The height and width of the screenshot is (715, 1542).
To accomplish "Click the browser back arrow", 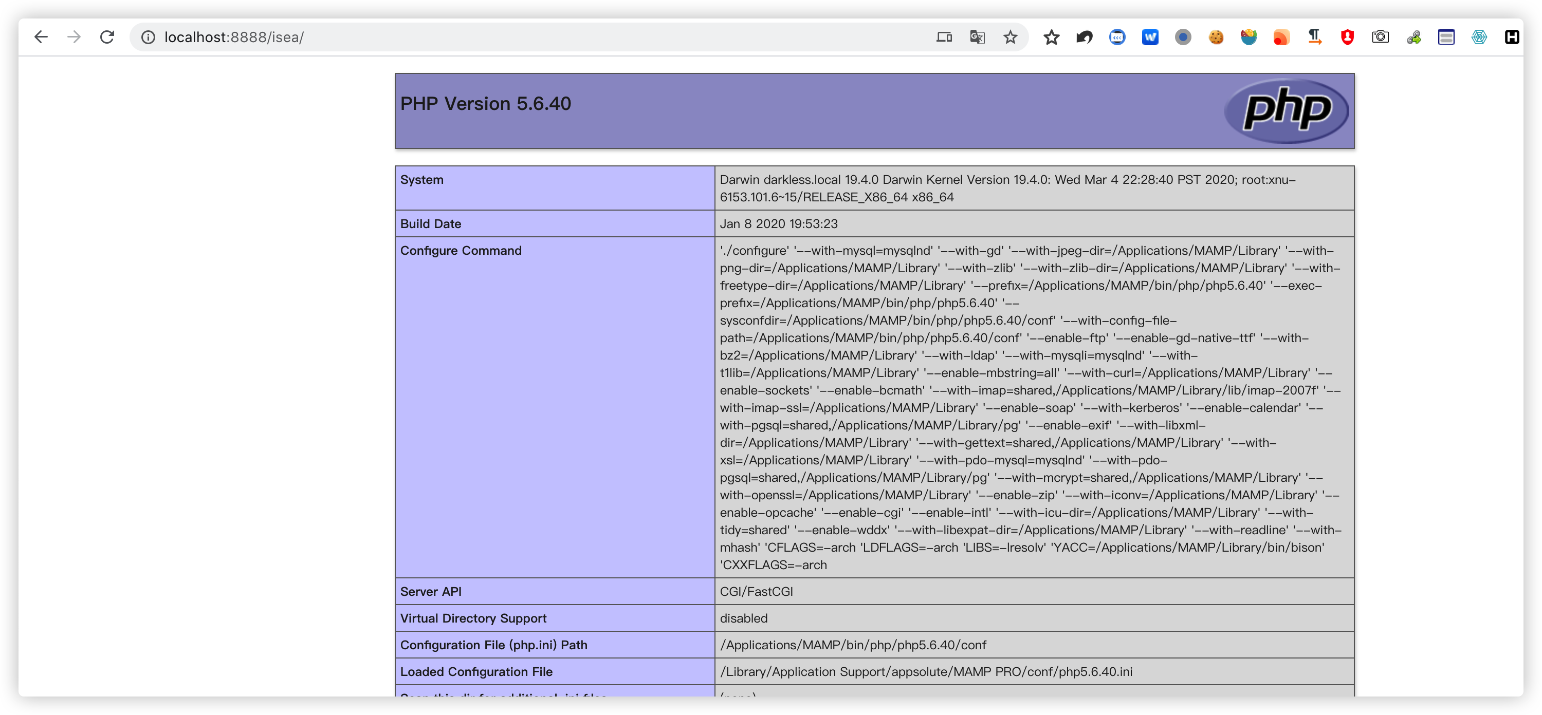I will (41, 37).
